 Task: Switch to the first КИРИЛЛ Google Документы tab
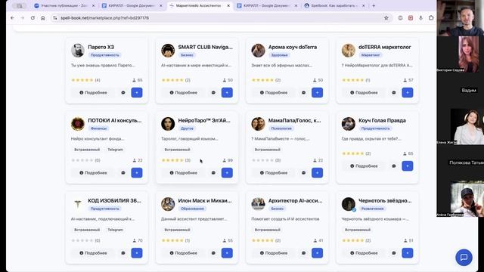coord(132,5)
